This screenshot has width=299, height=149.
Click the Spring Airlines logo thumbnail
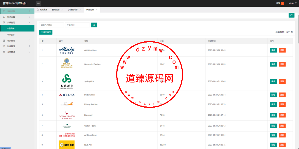67,82
